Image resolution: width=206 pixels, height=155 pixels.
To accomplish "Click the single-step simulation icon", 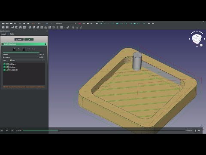I will point(19,49).
